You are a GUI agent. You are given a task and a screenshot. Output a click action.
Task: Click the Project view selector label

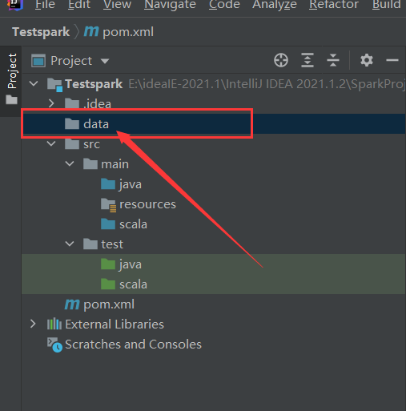[71, 61]
